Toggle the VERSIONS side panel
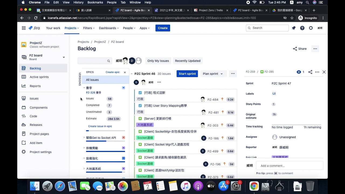Screen dimensions: 345x194 80,79
